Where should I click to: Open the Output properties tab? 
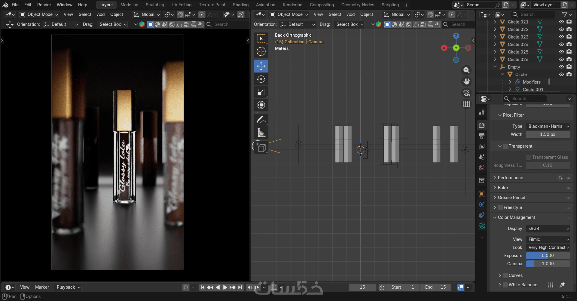482,136
